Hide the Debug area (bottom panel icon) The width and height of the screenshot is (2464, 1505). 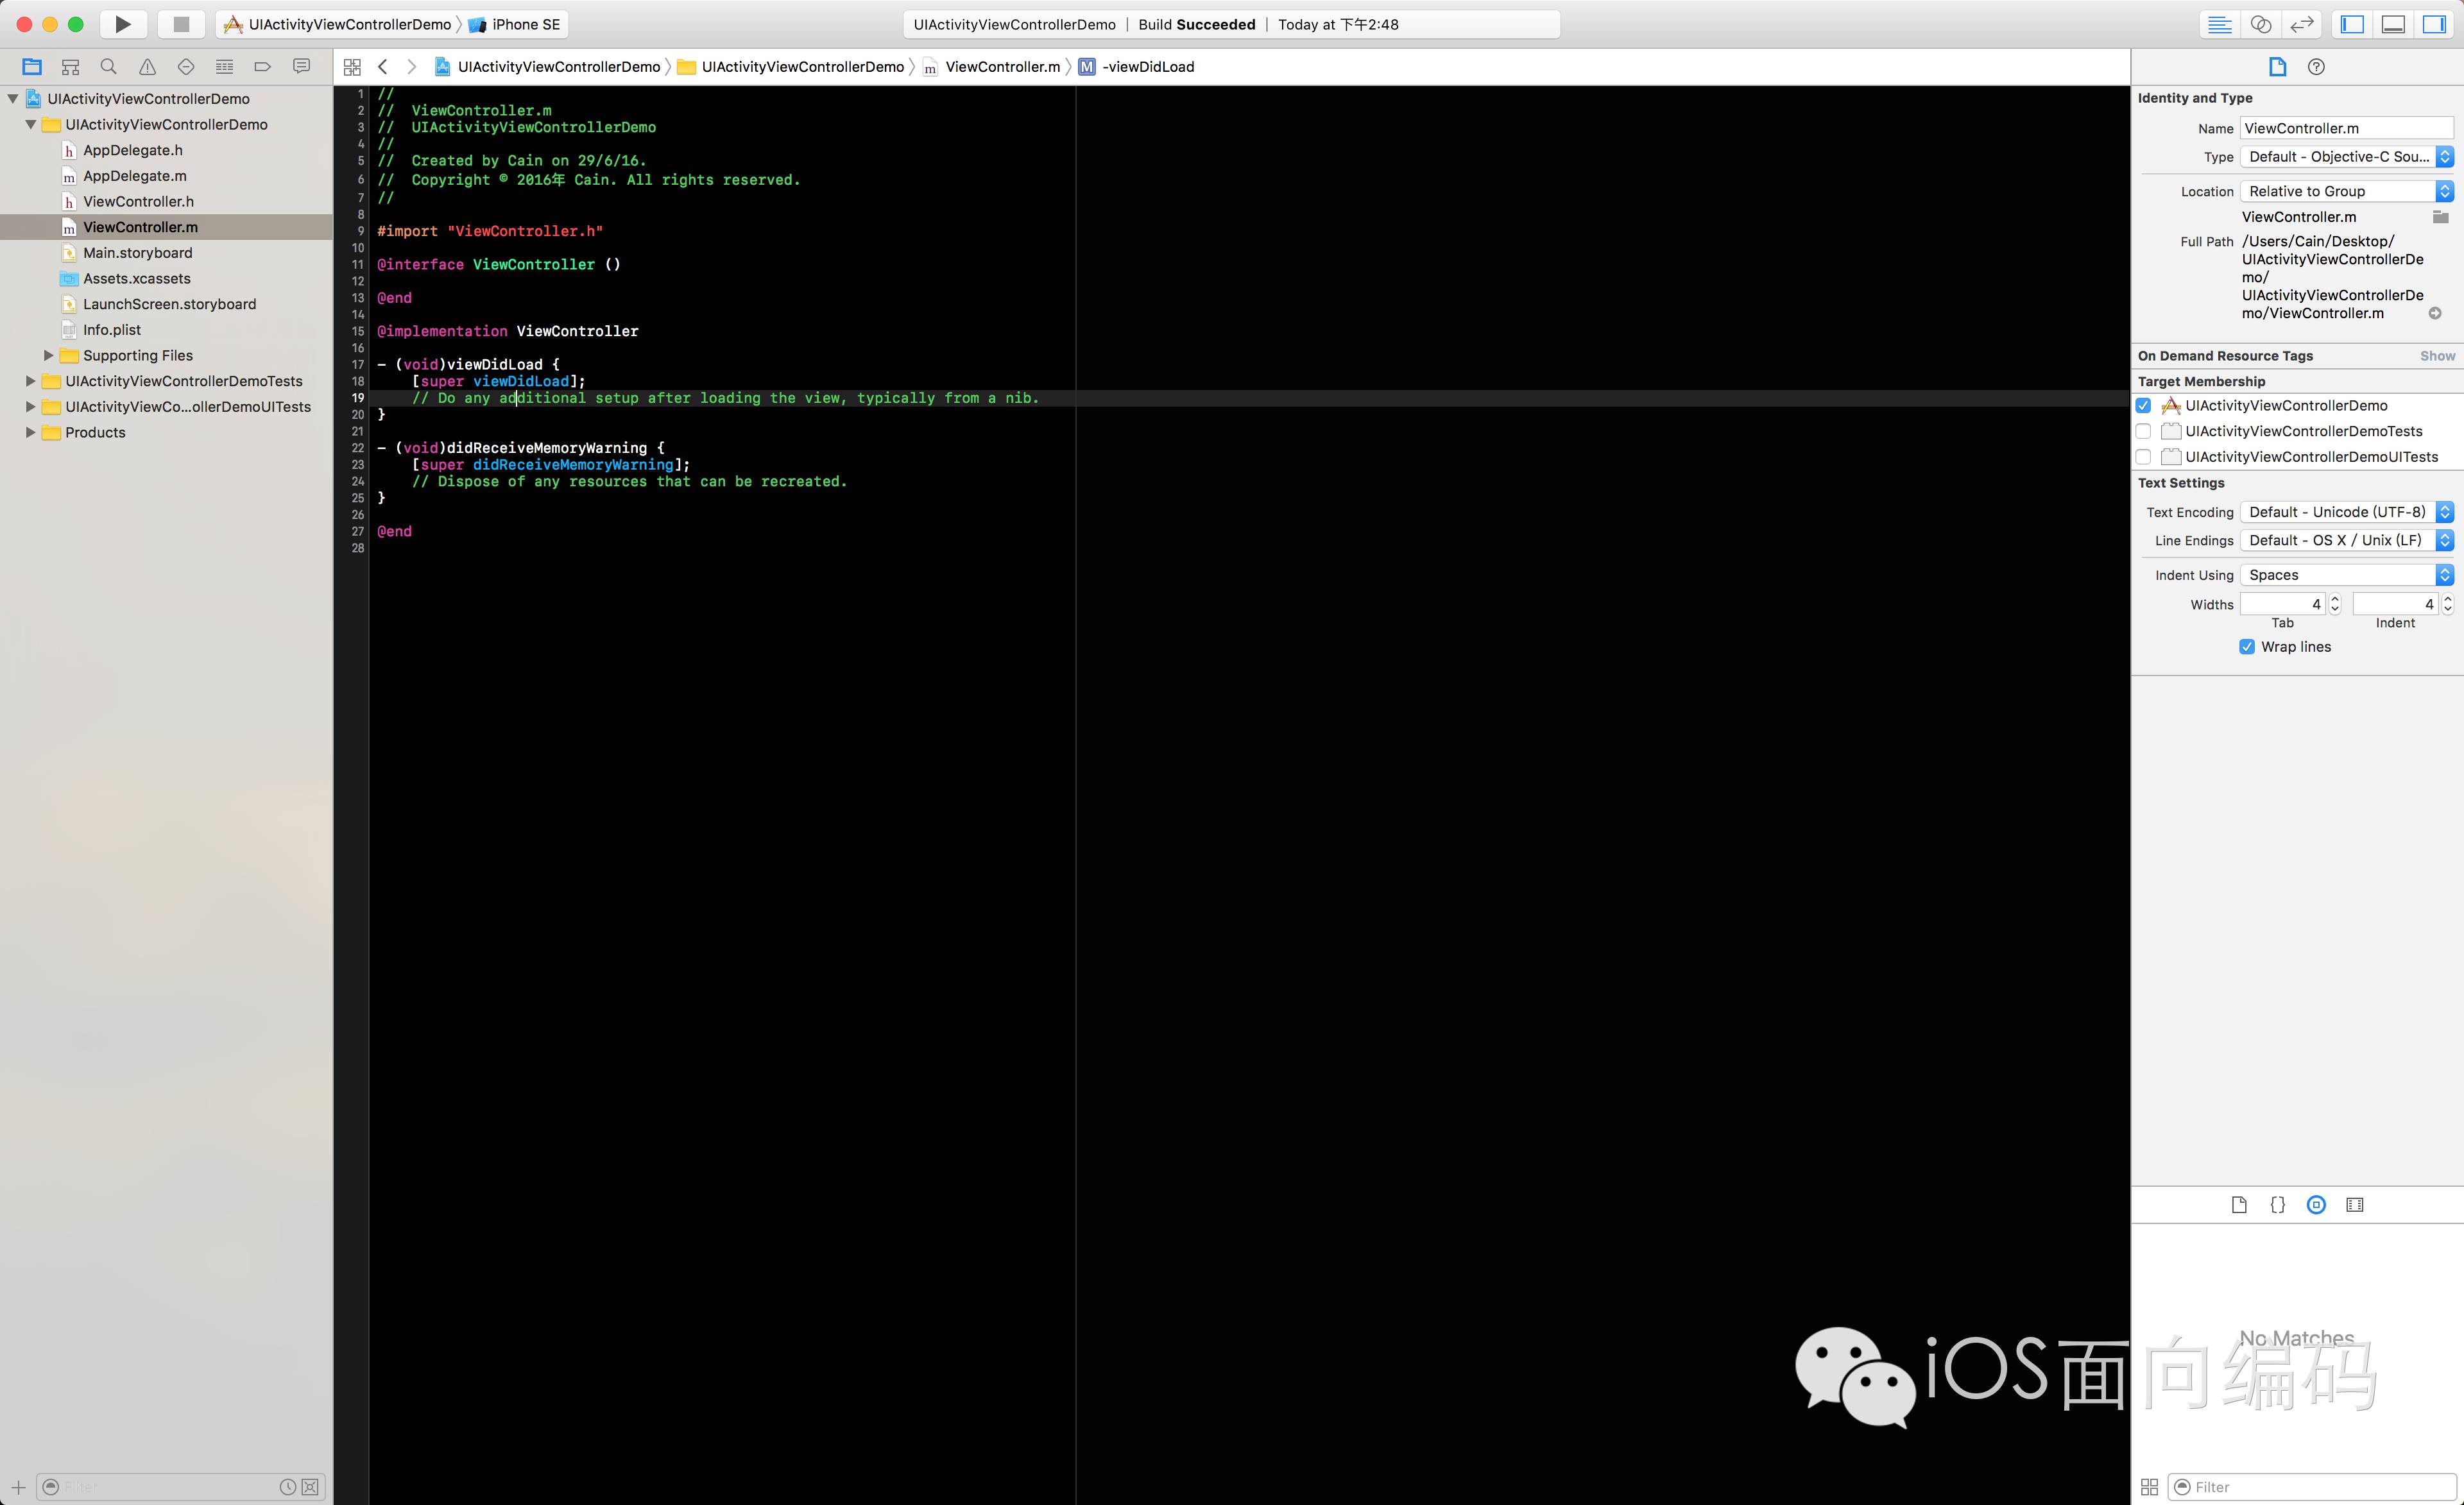[x=2393, y=24]
